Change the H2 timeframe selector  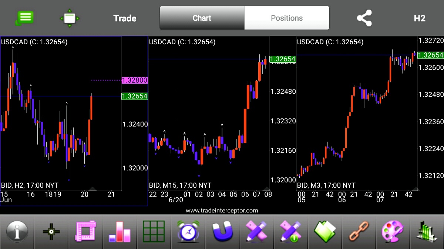[x=420, y=18]
